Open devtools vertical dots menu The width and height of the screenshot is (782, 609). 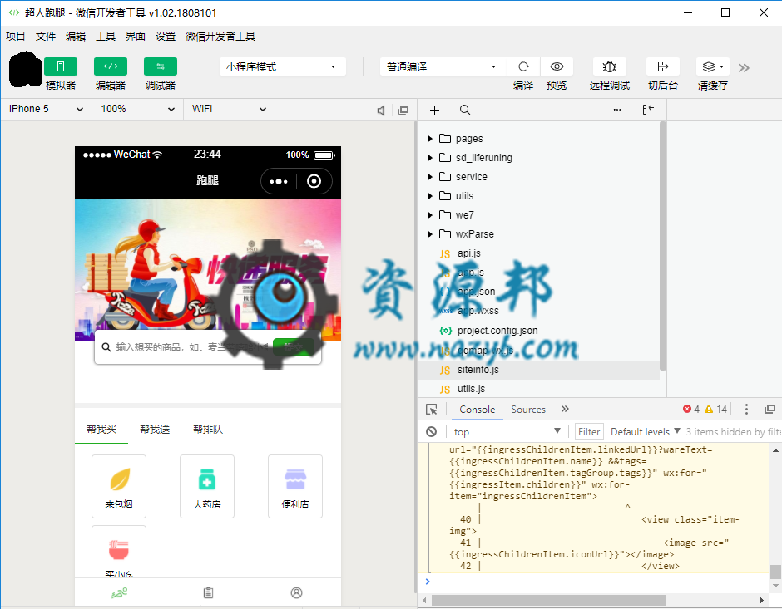(746, 409)
